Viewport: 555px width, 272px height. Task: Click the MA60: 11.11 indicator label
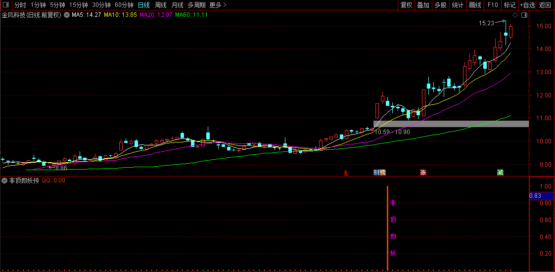coord(191,15)
